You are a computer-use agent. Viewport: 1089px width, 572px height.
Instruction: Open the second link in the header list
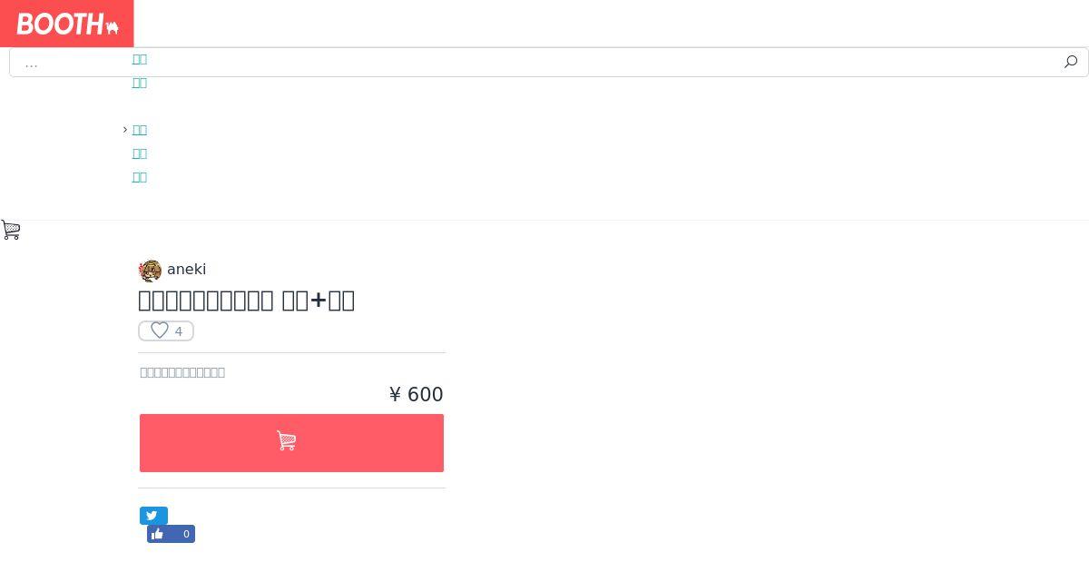140,83
